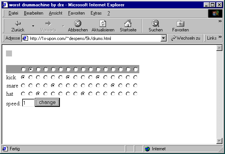225x154 pixels.
Task: Expand toolbar overflow chevron beside Favoriten
Action: (x=220, y=21)
